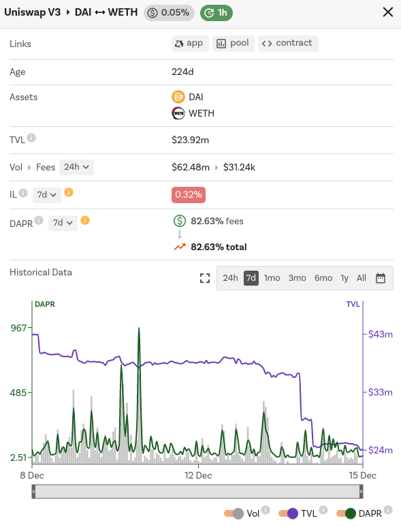Click the left handle of chart range slider
The height and width of the screenshot is (527, 401).
[33, 492]
